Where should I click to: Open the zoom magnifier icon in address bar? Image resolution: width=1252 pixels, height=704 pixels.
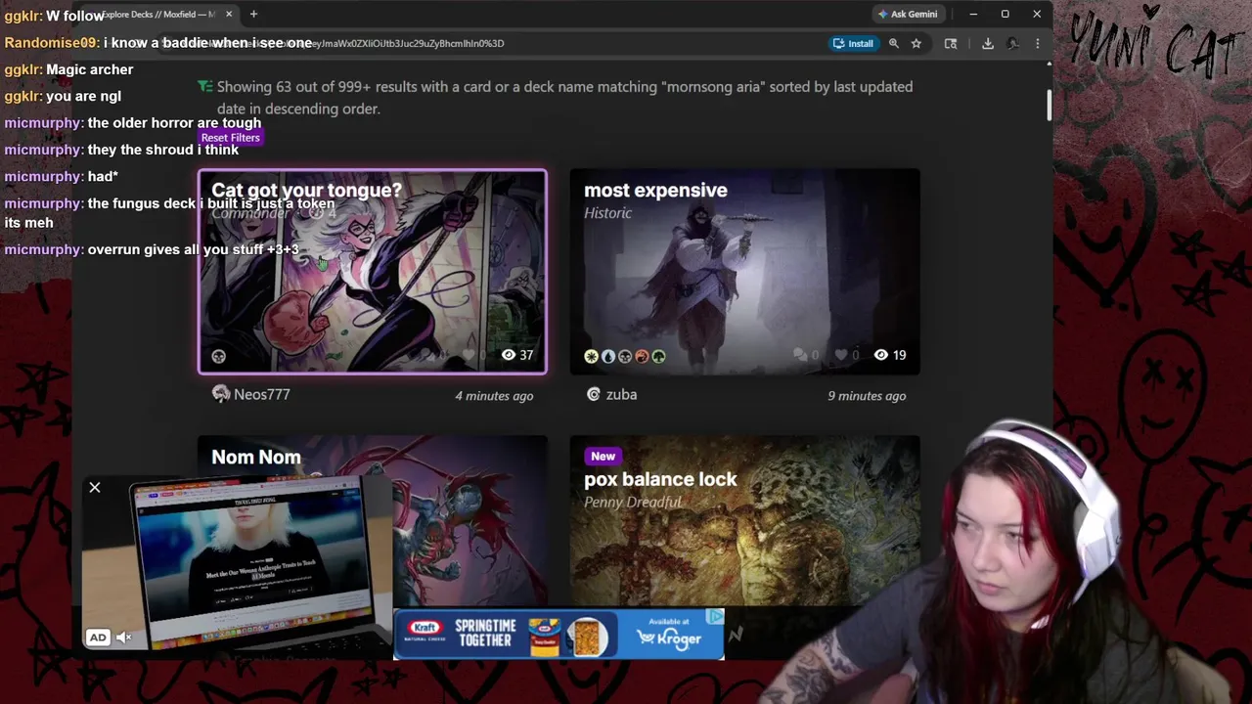click(x=893, y=43)
